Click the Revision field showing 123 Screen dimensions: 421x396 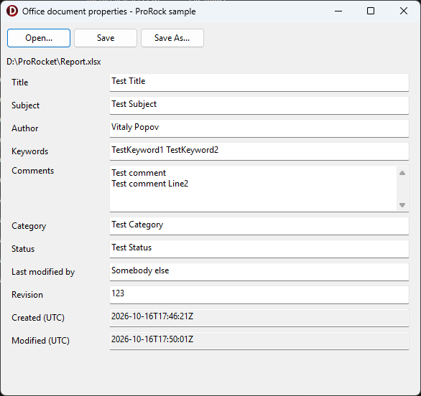(x=259, y=295)
